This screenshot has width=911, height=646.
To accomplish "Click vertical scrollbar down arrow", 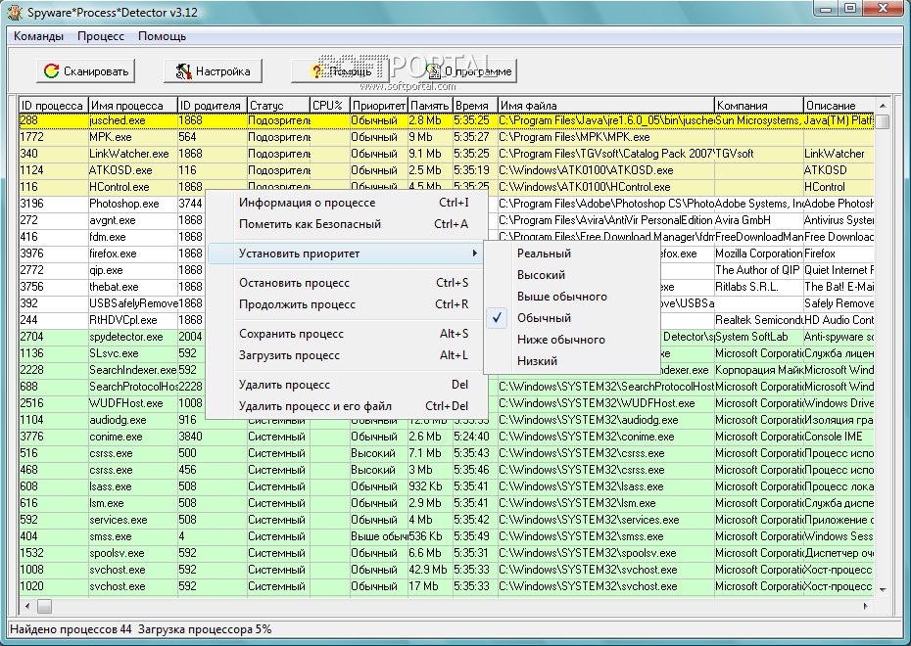I will 883,589.
